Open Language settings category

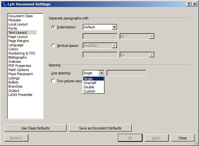click(16, 45)
